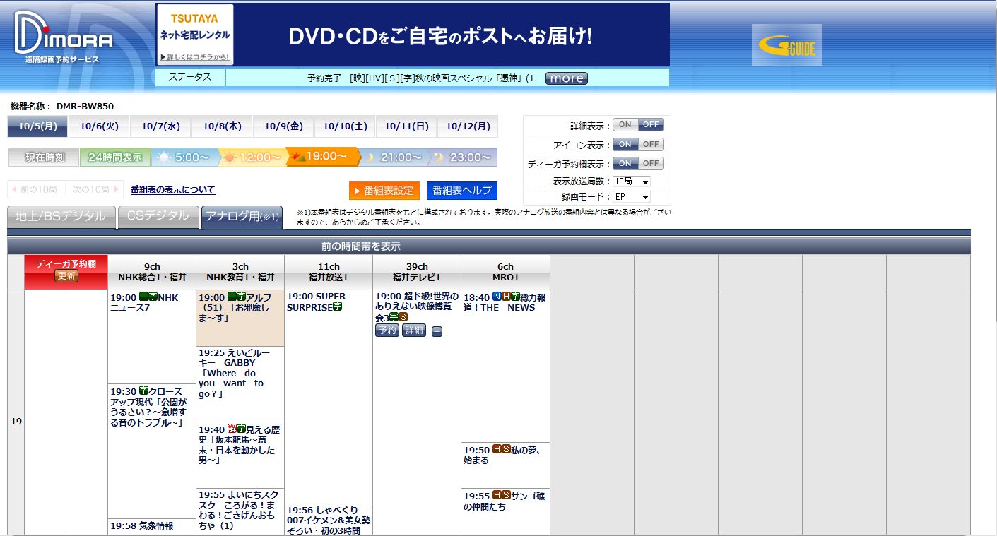Select the 10/7(水) date tab
The width and height of the screenshot is (997, 536).
click(x=160, y=126)
